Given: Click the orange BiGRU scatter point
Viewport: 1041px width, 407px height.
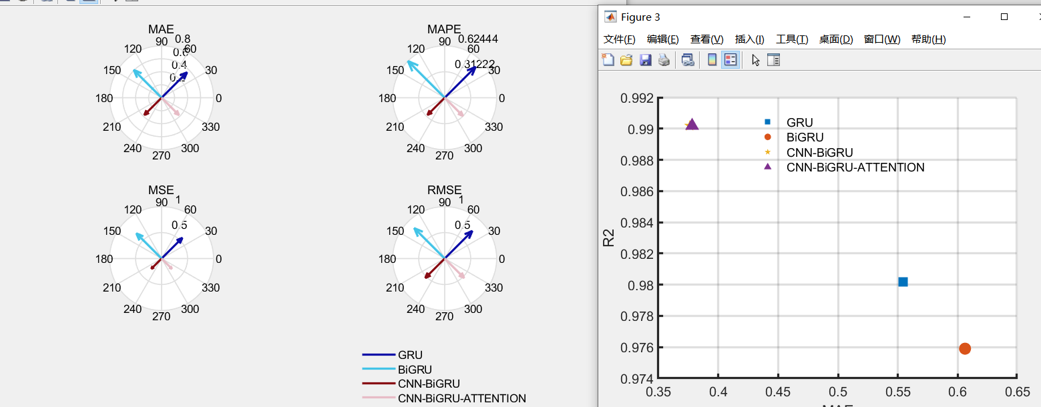Looking at the screenshot, I should [965, 348].
